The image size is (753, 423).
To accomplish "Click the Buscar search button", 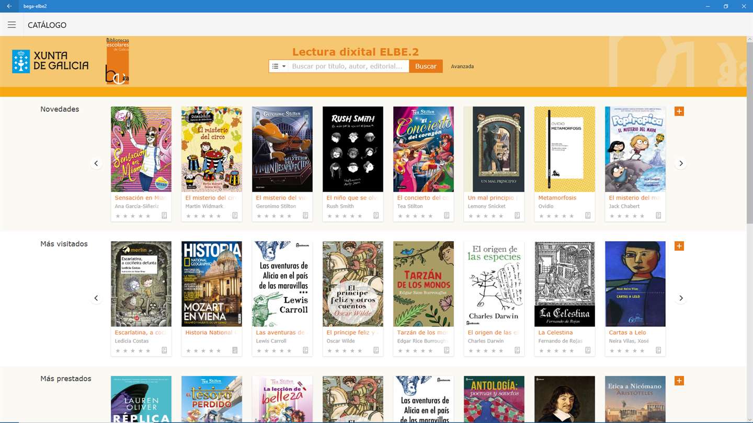I will click(x=426, y=66).
